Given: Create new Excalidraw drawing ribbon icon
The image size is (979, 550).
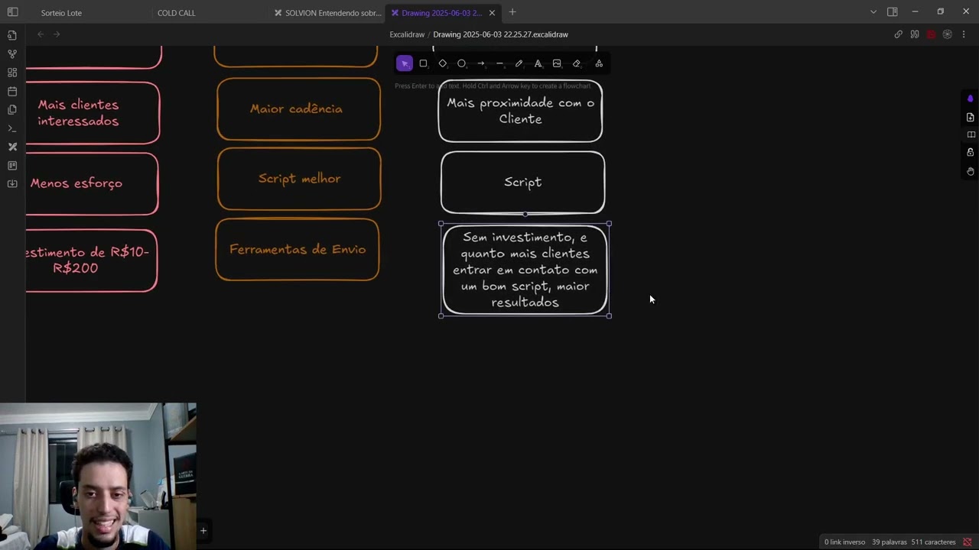Looking at the screenshot, I should (x=12, y=147).
